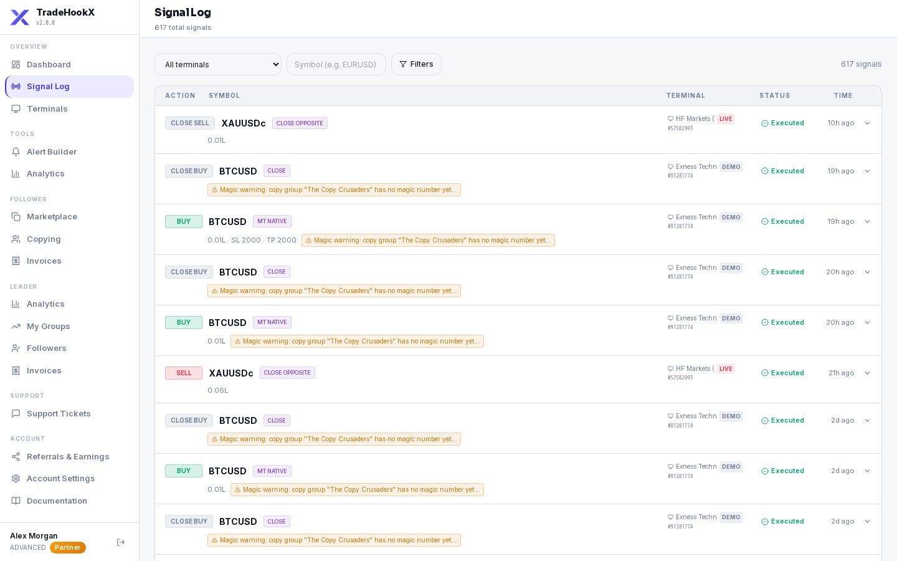Expand the XAUUSDc SELL 0.06L row

[x=867, y=373]
